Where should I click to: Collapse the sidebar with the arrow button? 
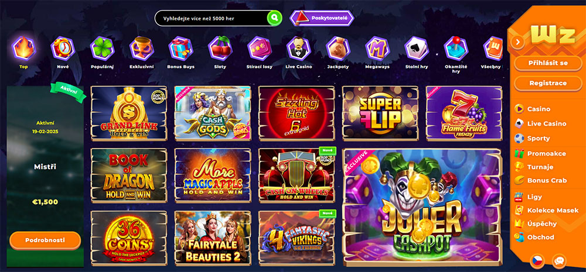pos(517,42)
